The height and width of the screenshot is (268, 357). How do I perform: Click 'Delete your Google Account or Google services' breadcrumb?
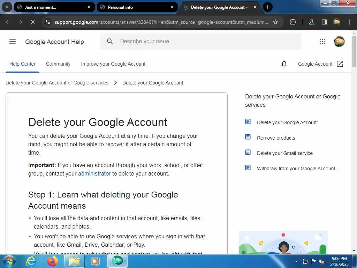[57, 83]
